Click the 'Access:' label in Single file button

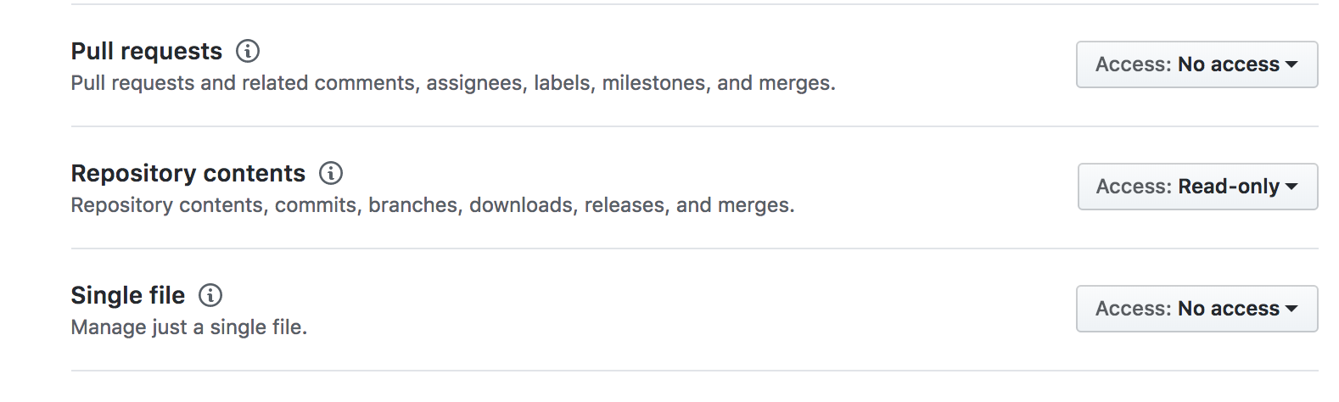tap(1134, 309)
